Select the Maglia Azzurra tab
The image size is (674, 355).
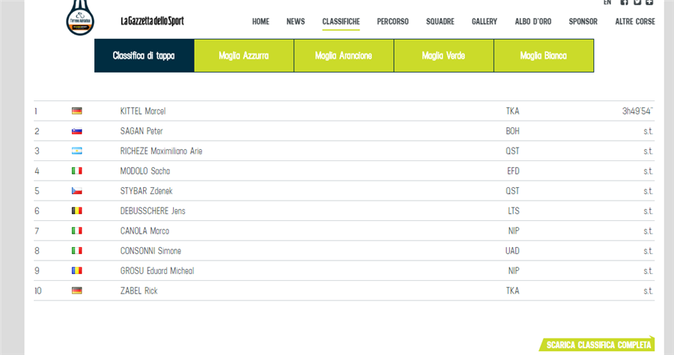(x=244, y=56)
